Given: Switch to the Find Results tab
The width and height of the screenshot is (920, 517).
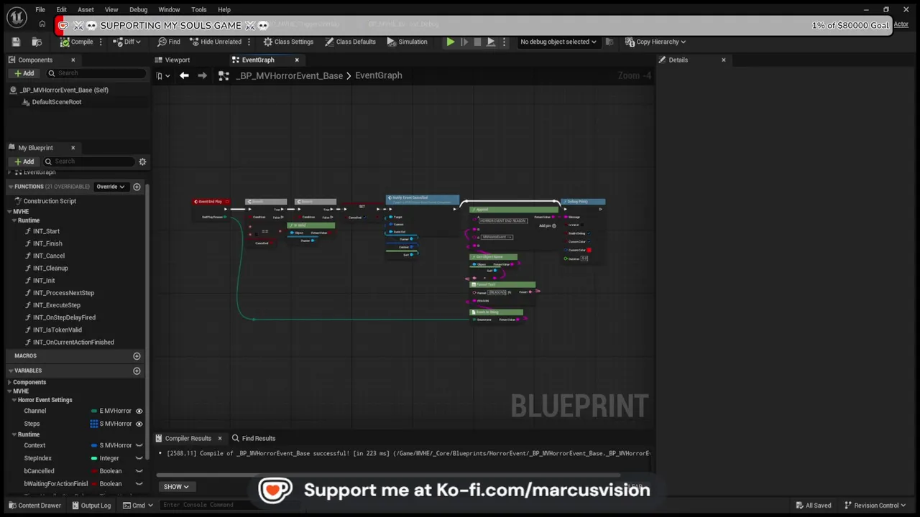Looking at the screenshot, I should 254,438.
